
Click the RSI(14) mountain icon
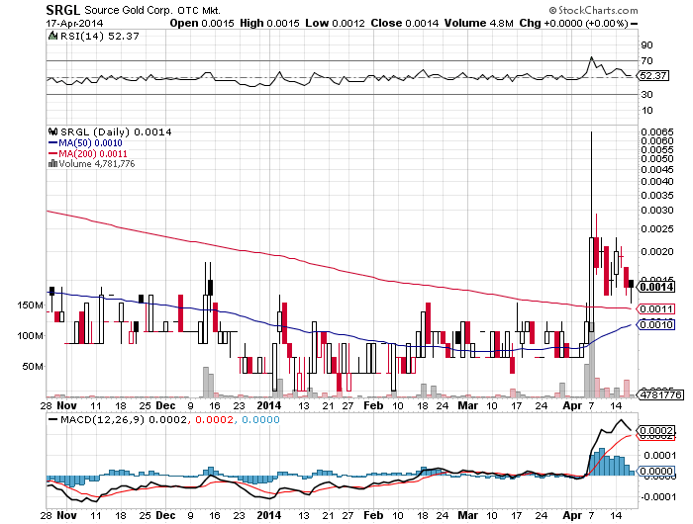[x=53, y=36]
